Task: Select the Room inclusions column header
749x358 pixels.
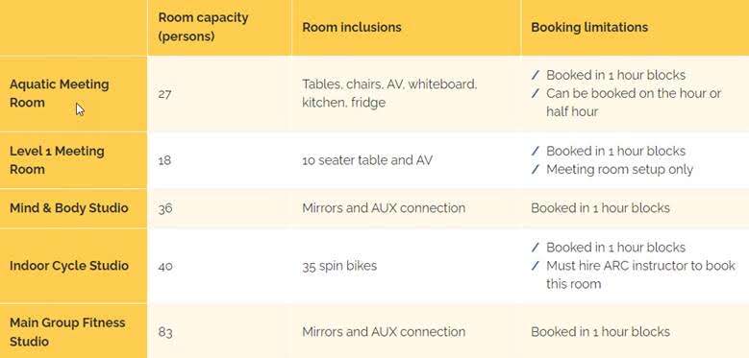Action: click(x=352, y=27)
